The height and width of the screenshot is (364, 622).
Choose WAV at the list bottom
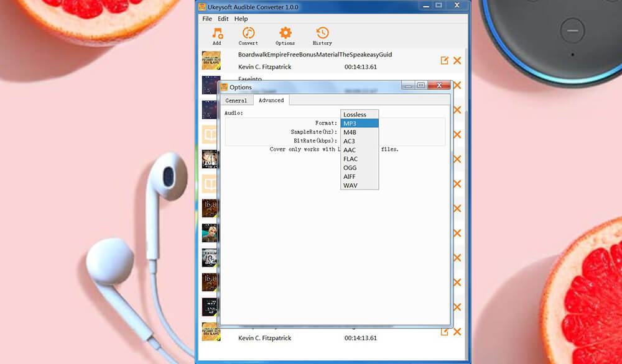point(360,185)
